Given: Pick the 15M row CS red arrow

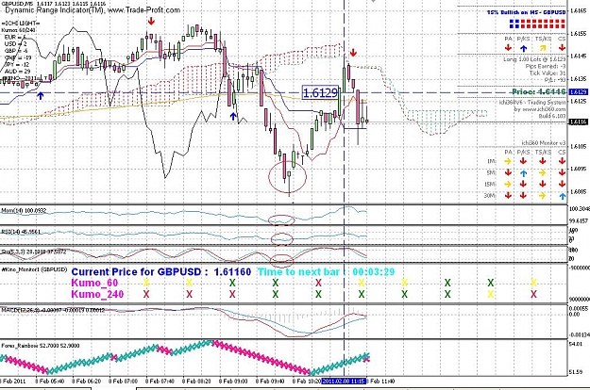Looking at the screenshot, I should tap(562, 185).
